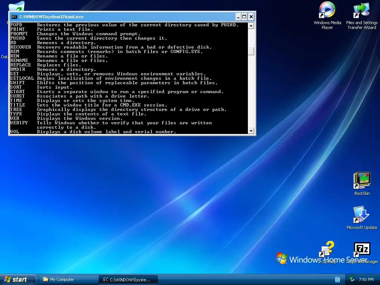Click the Recycle Bin icon behind cmd window
This screenshot has width=380, height=285.
click(x=17, y=6)
